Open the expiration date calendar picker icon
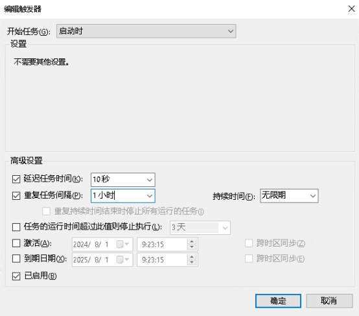The height and width of the screenshot is (316, 359). (x=122, y=260)
